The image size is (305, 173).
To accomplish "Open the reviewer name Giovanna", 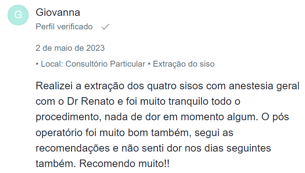I will tap(58, 13).
